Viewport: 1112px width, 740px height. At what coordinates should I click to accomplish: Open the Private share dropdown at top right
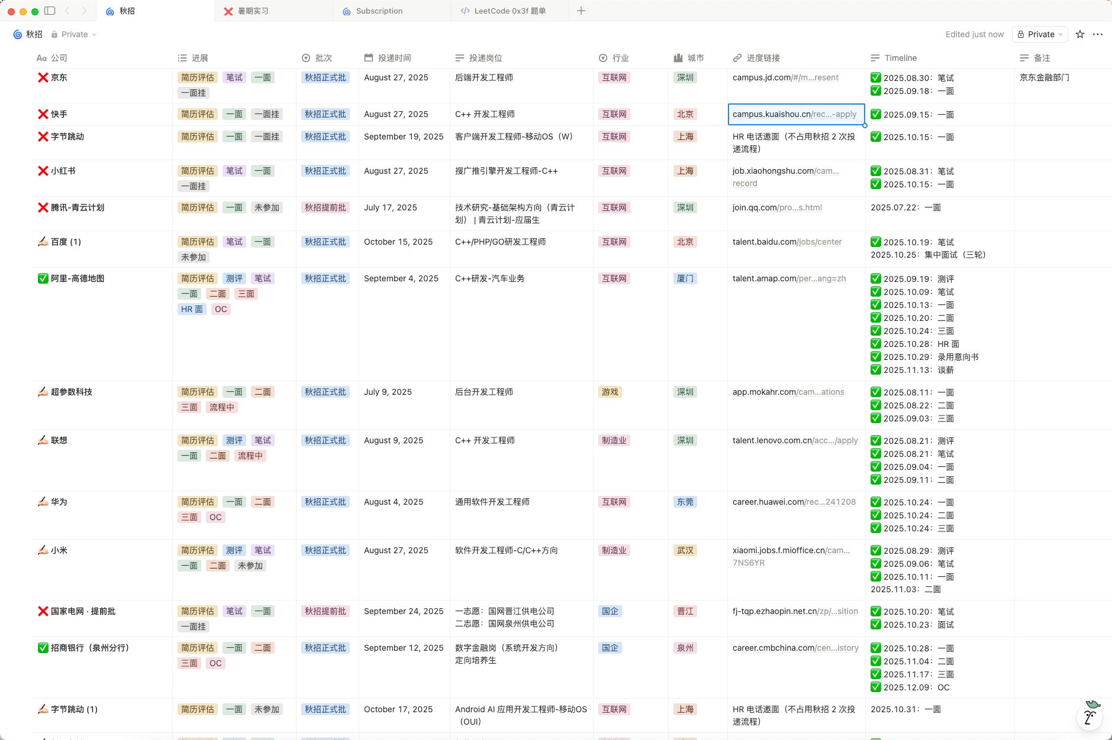pyautogui.click(x=1040, y=34)
